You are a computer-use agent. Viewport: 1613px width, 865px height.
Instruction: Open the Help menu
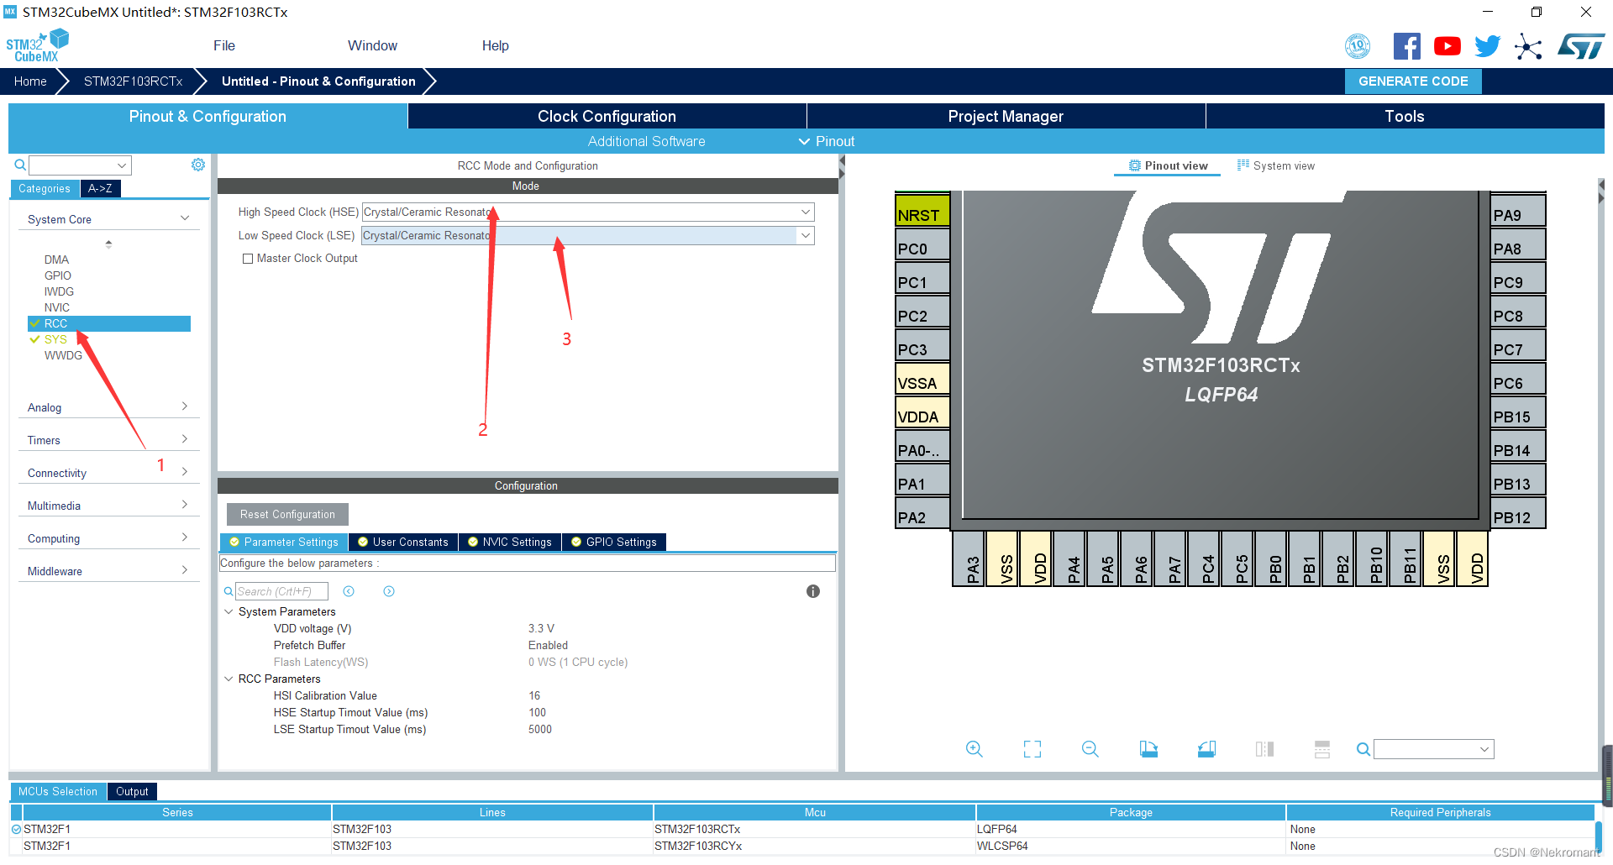point(495,45)
